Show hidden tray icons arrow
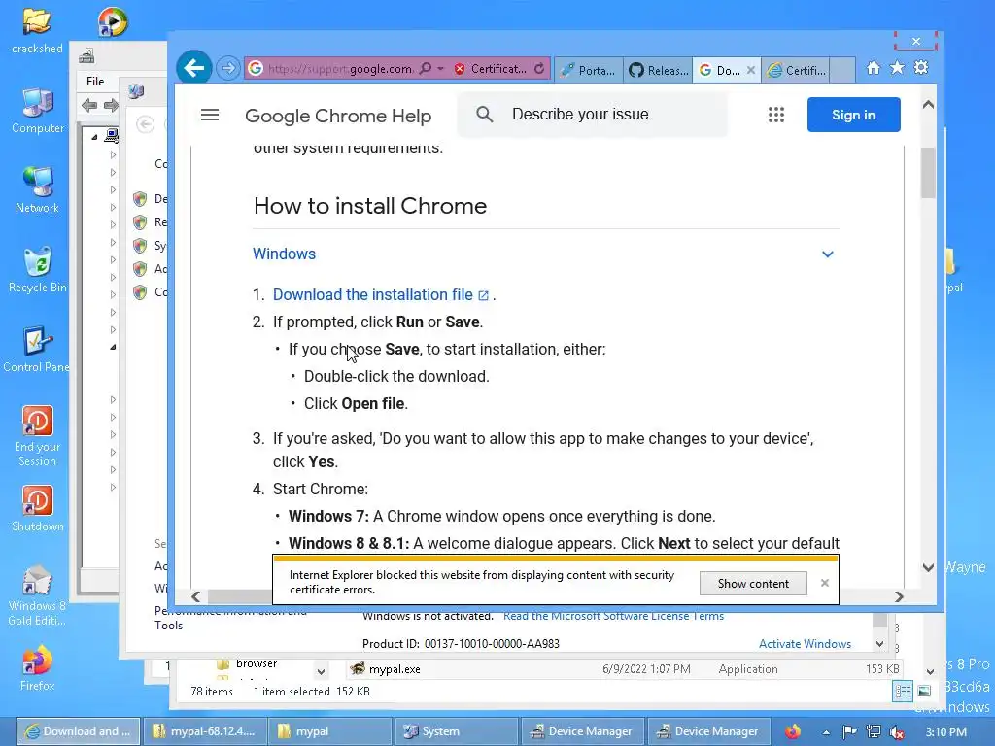The image size is (995, 746). (x=826, y=732)
